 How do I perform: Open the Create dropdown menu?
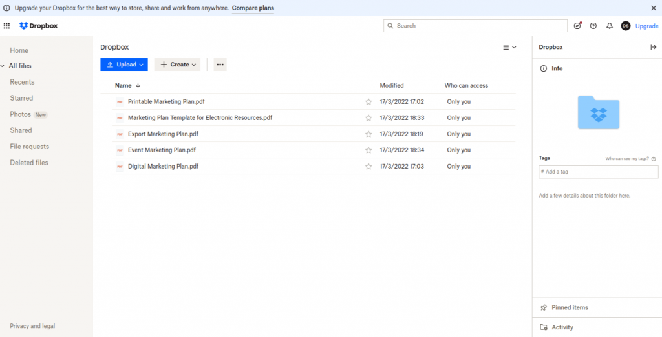(x=177, y=65)
